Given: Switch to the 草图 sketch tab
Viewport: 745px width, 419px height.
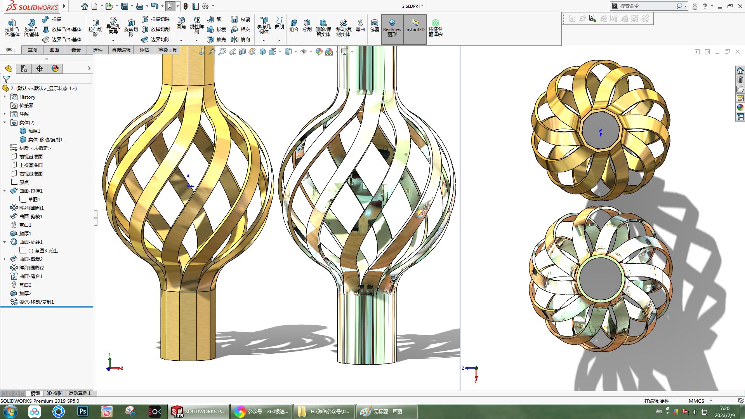Looking at the screenshot, I should tap(33, 50).
